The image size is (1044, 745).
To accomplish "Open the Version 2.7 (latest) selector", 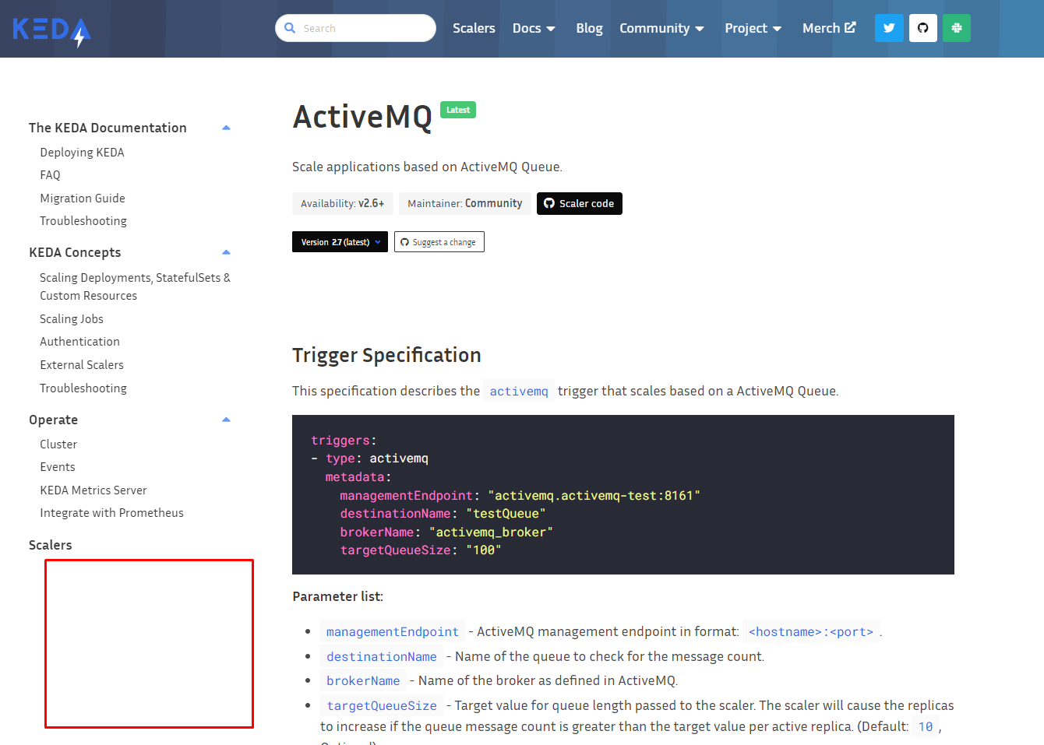I will point(340,241).
